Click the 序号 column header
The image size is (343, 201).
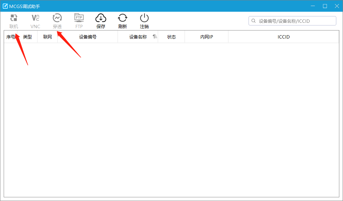point(11,37)
